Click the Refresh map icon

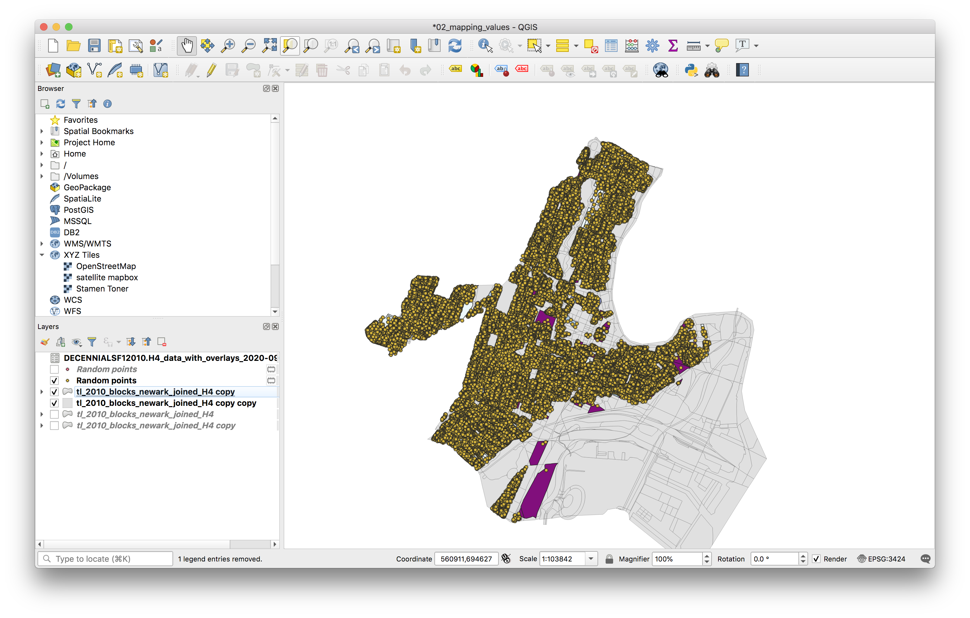click(455, 46)
